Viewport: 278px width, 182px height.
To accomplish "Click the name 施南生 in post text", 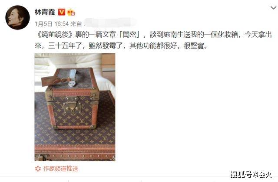I will 173,35.
